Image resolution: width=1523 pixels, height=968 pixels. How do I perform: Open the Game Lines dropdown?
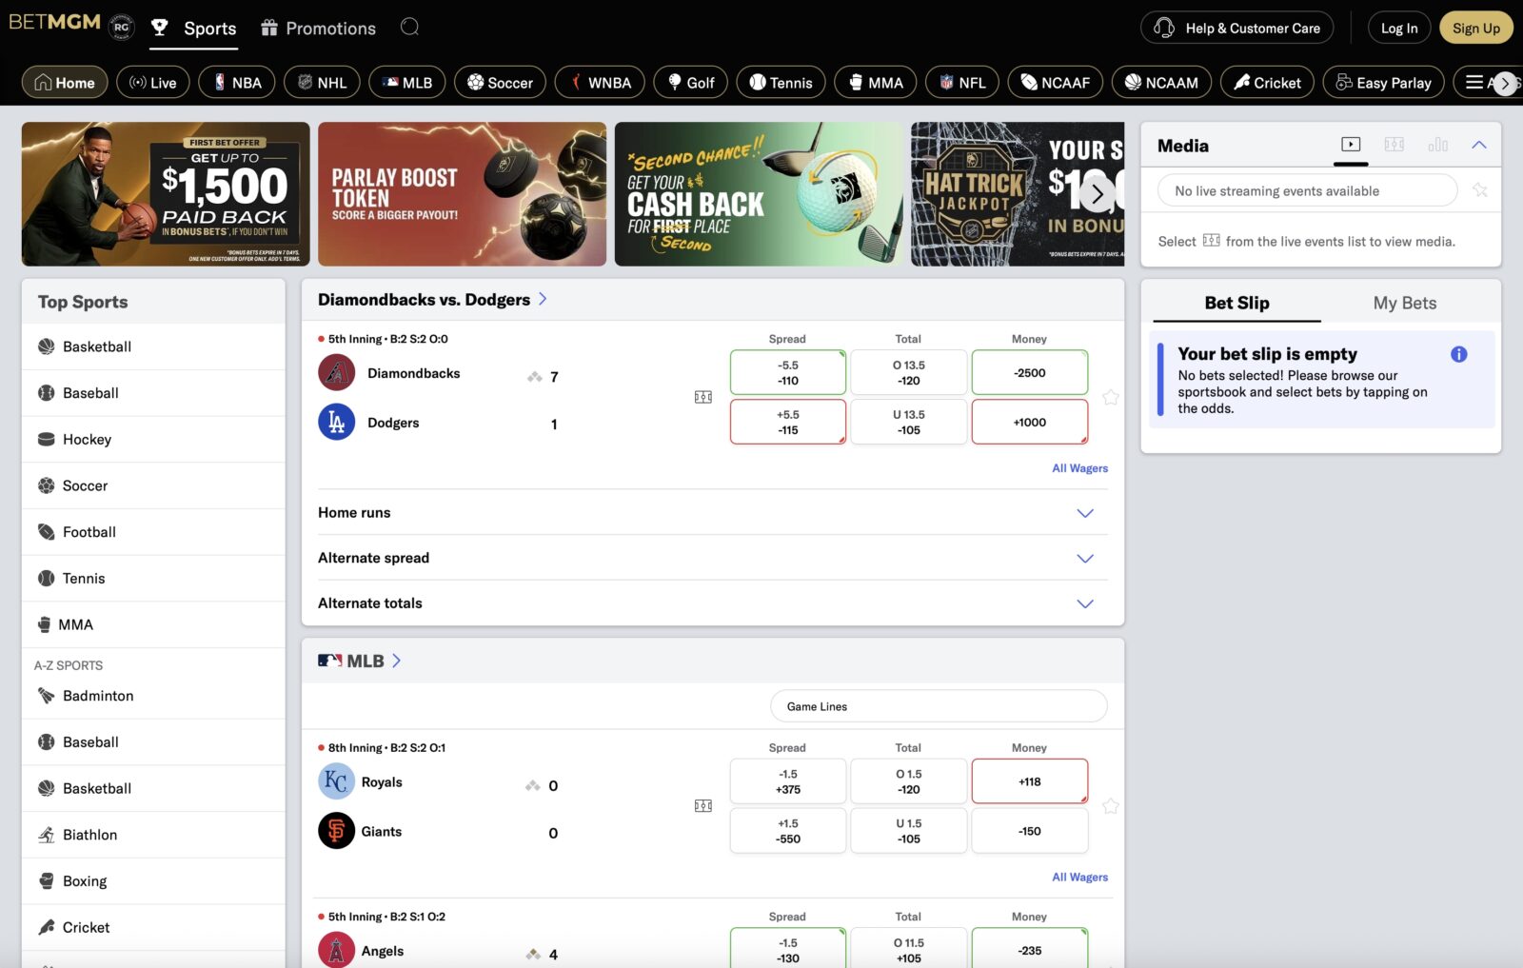[939, 706]
